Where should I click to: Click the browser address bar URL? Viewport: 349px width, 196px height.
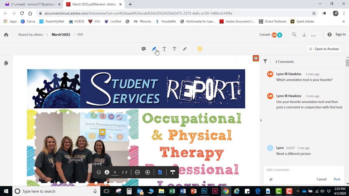click(x=138, y=13)
